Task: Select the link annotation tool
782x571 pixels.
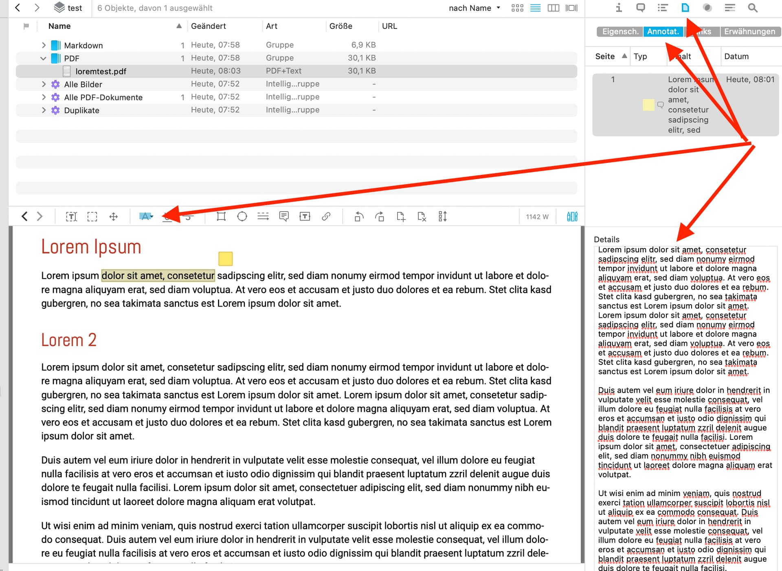Action: coord(326,216)
